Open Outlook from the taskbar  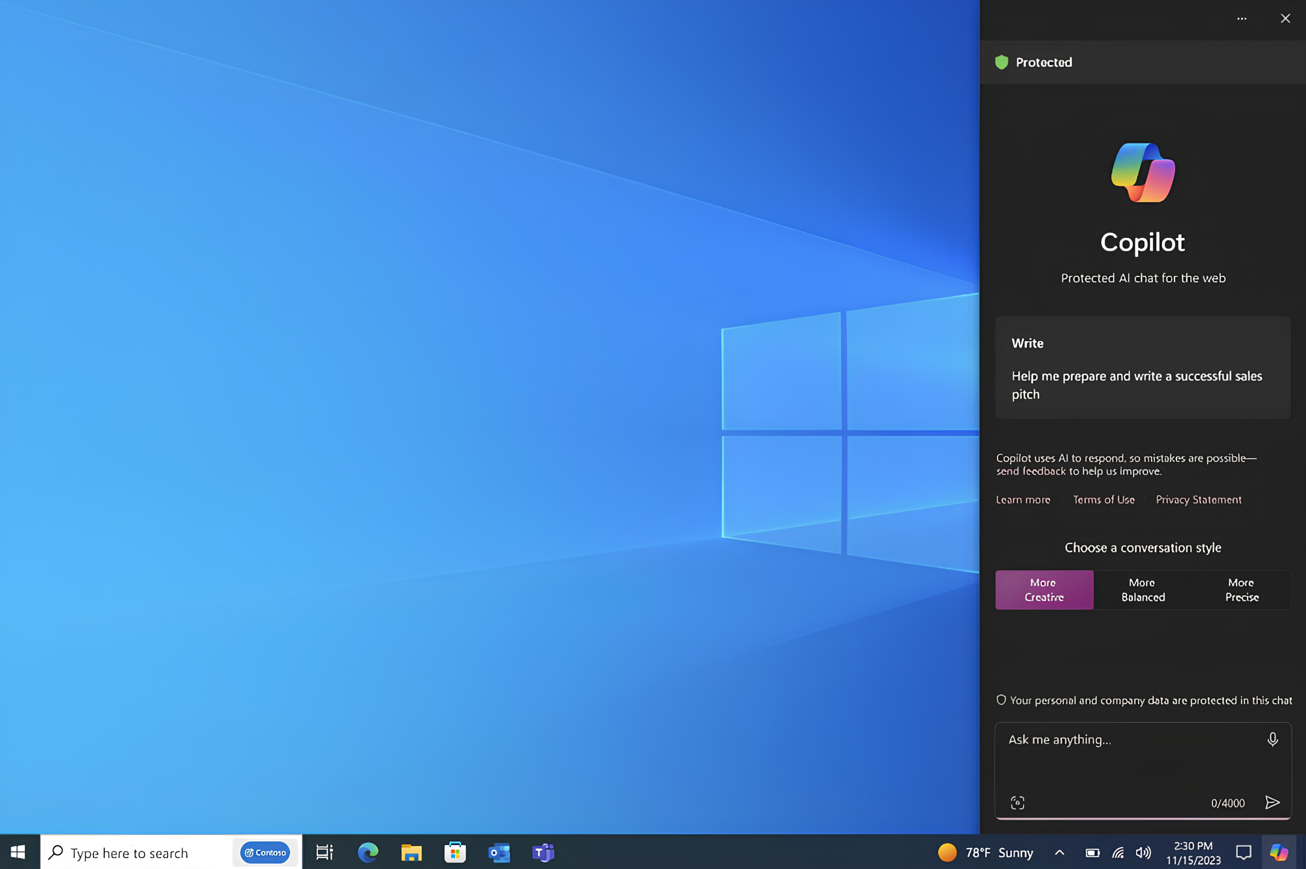point(499,852)
